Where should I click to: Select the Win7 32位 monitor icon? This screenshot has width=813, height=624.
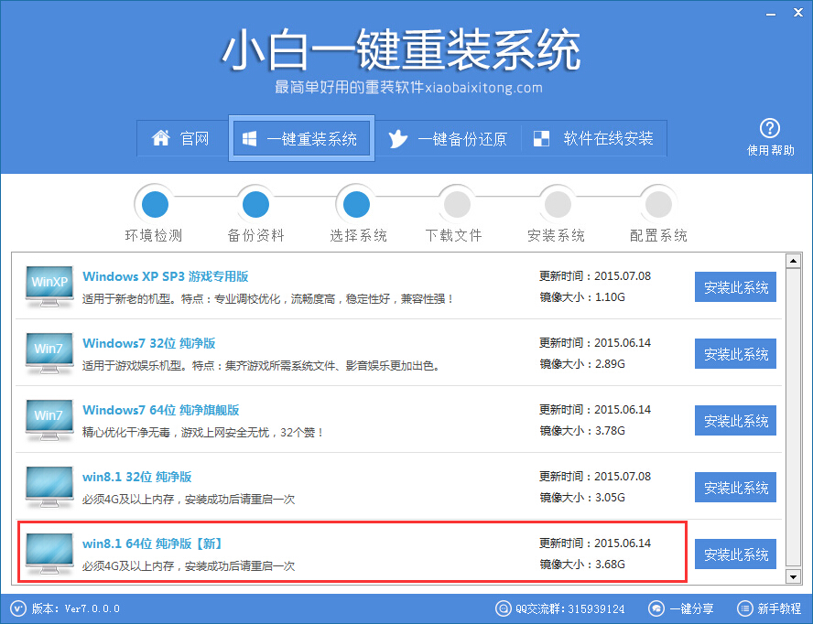tap(48, 353)
